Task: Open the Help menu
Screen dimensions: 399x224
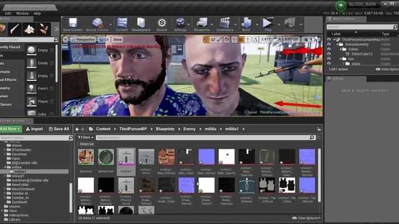Action: 37,14
